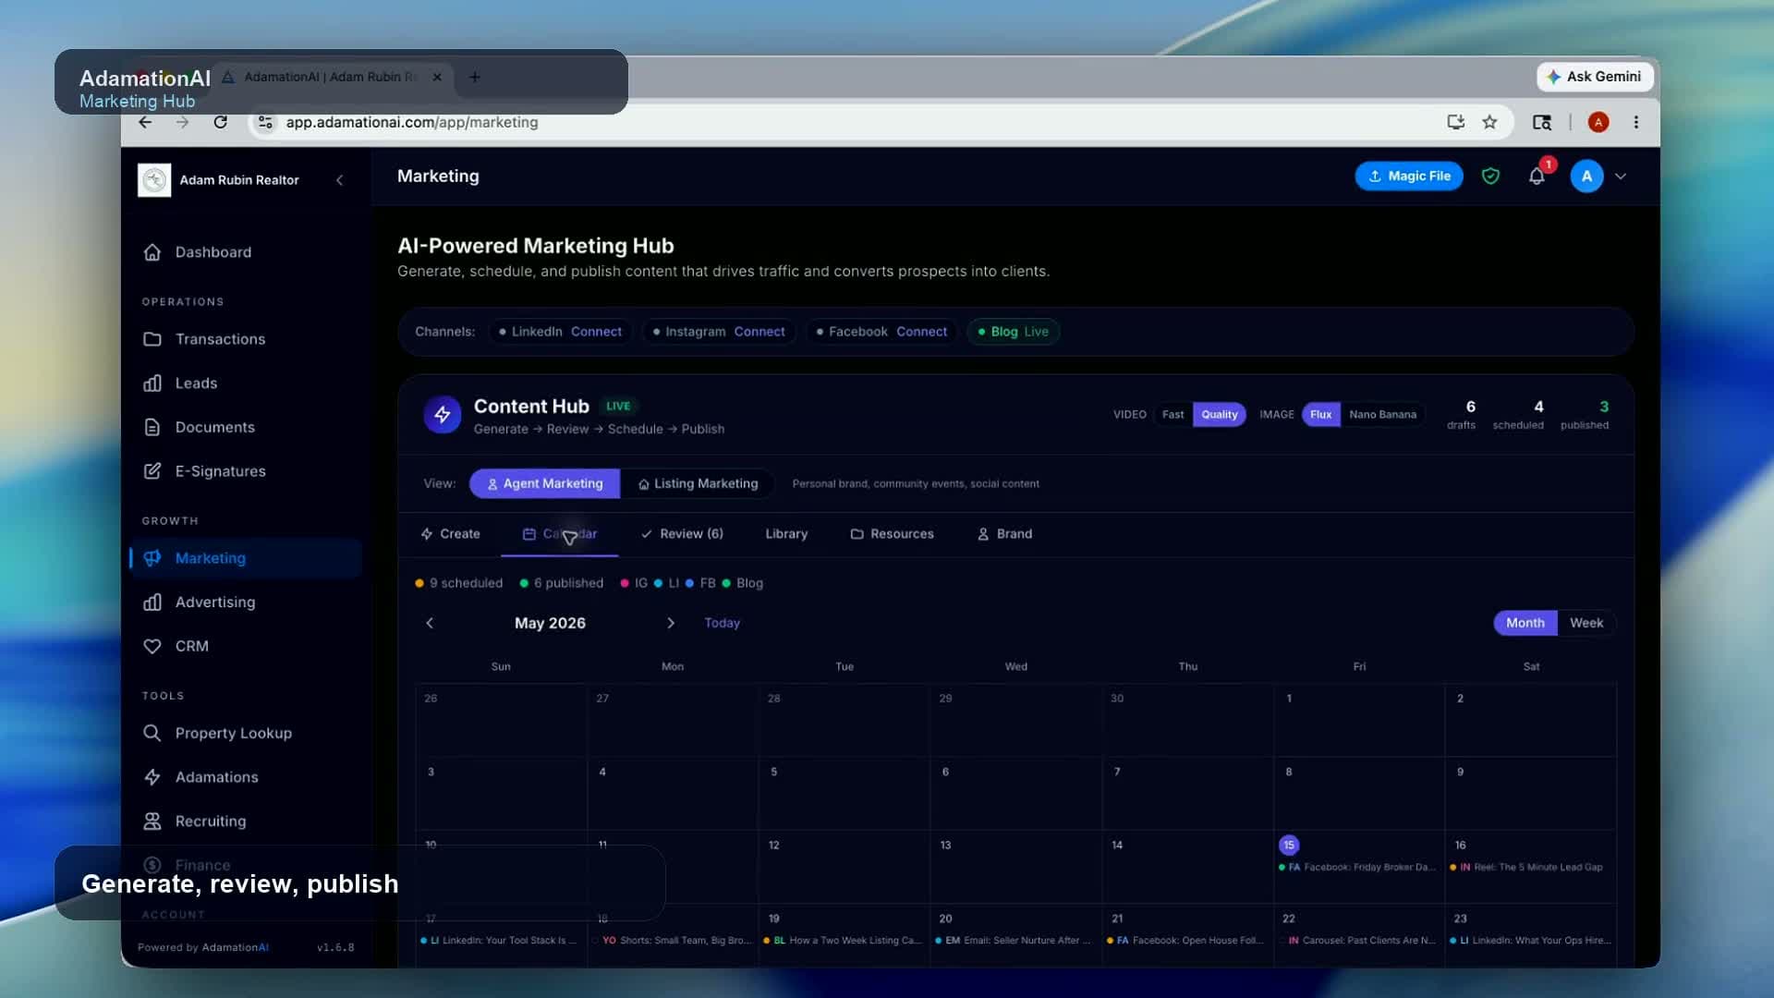The width and height of the screenshot is (1774, 998).
Task: Connect the Instagram channel
Action: tap(759, 332)
